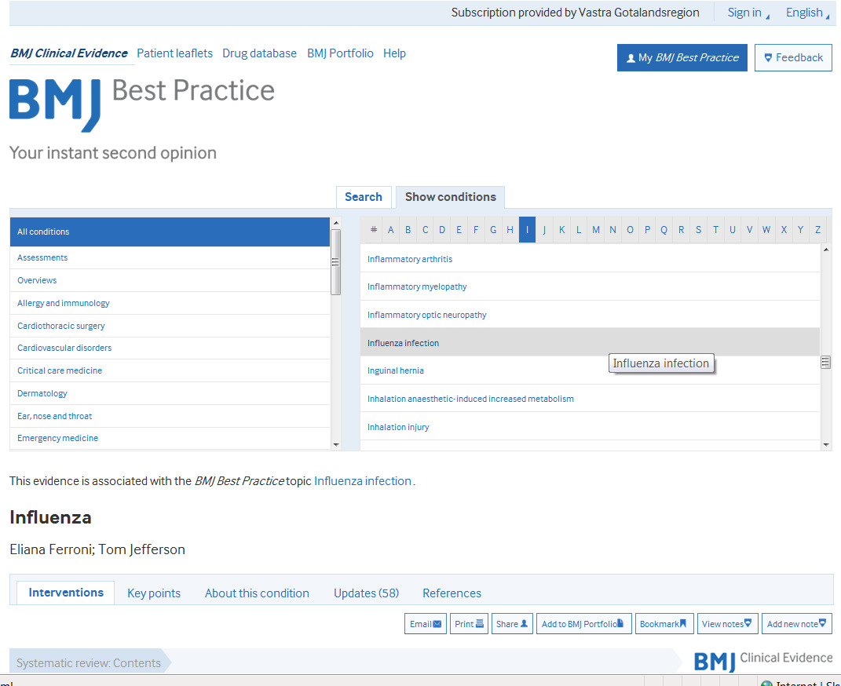841x686 pixels.
Task: Select All conditions category
Action: [170, 232]
